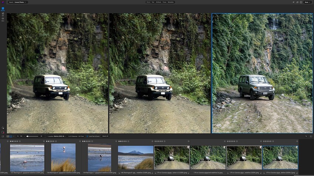Set star rating on 139 flamingos-7
The width and height of the screenshot is (314, 176).
pos(86,141)
